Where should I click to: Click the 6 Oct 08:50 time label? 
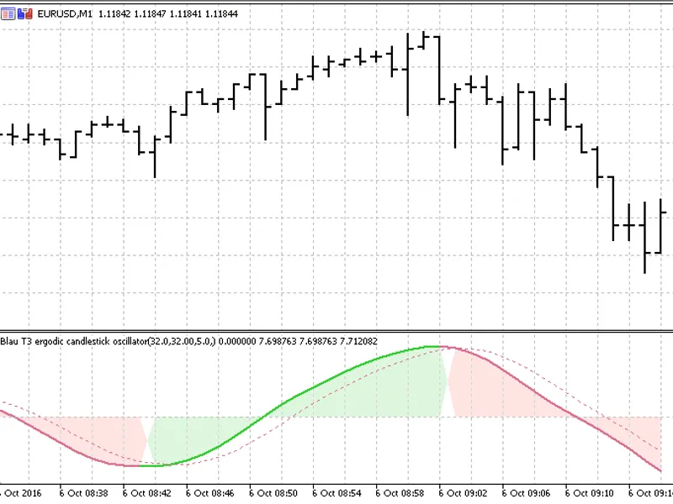(x=273, y=493)
